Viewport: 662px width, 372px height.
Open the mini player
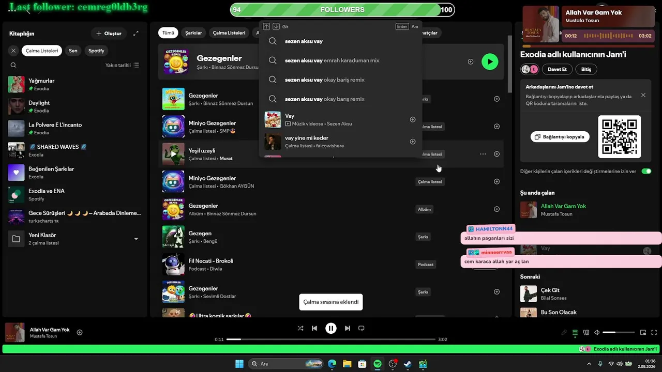(643, 333)
